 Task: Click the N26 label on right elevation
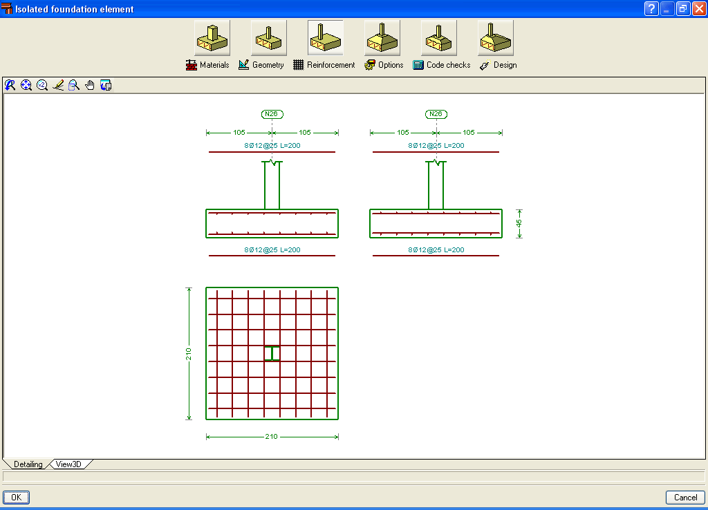436,114
